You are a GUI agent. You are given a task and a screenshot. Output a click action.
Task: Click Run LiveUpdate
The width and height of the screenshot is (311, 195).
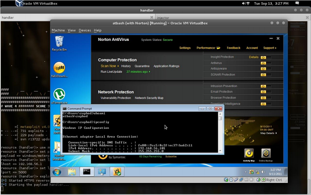111,72
